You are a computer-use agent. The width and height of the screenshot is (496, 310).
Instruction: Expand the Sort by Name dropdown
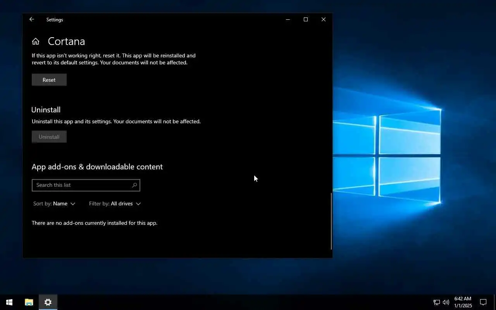(54, 203)
